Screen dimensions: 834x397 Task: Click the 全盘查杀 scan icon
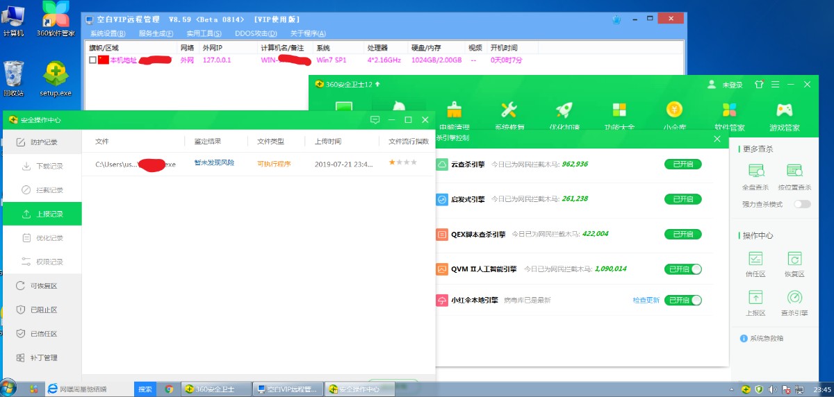pyautogui.click(x=756, y=171)
